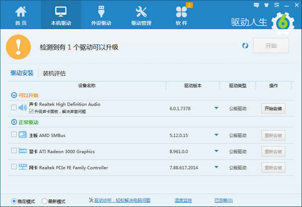Expand version dropdown for Realtek audio 6.0.1.7378
The width and height of the screenshot is (302, 207).
(216, 108)
